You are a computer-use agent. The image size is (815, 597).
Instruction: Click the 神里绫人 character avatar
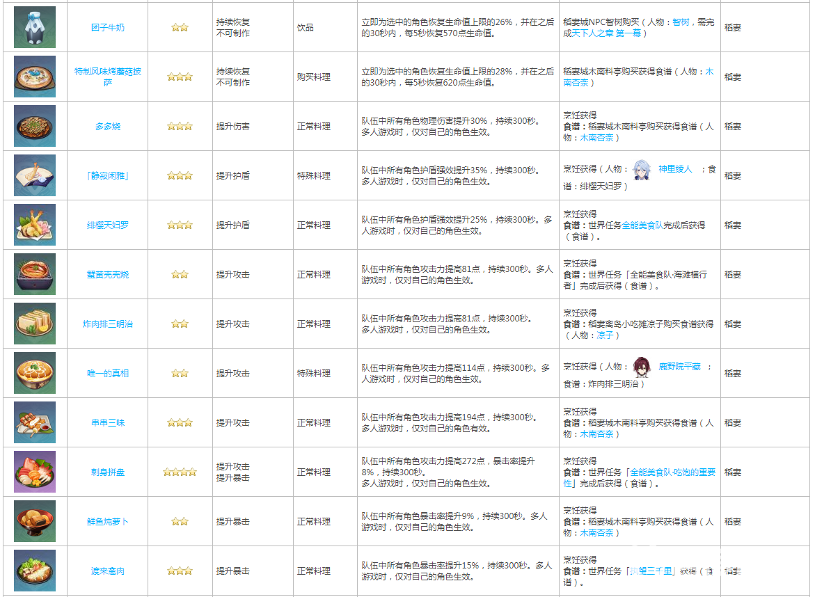(x=640, y=169)
